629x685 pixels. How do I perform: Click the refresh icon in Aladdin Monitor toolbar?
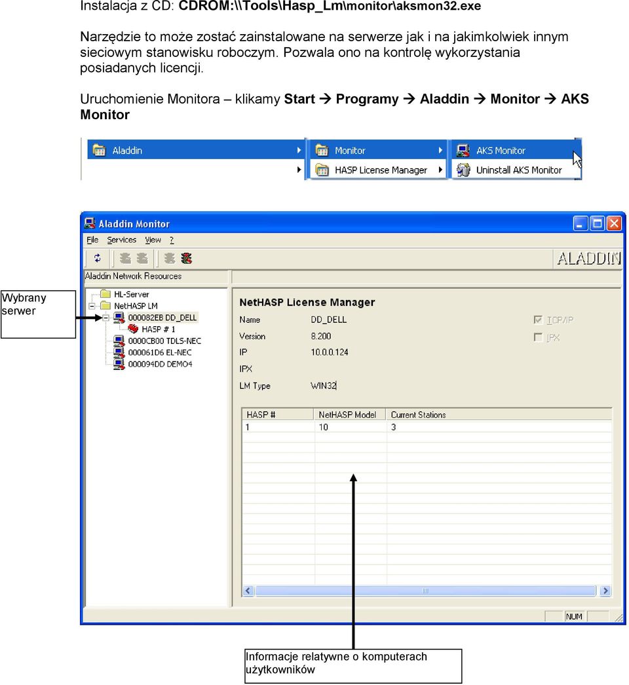click(98, 258)
